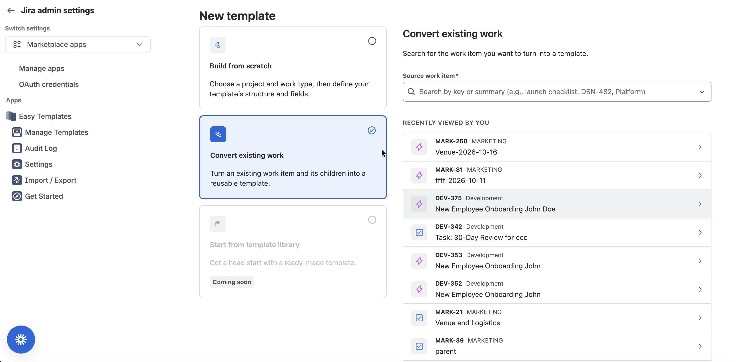Click the task icon for MARK-21

pyautogui.click(x=419, y=318)
